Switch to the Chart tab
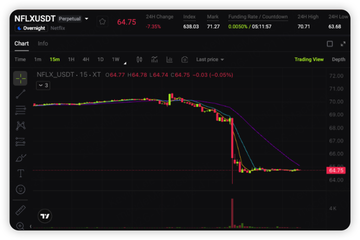This screenshot has height=240, width=360. [x=21, y=44]
